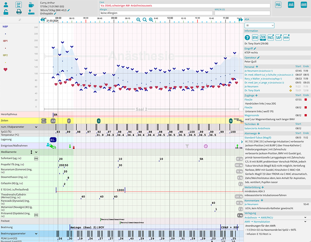Toggle end marker for Flexüle Handrücken links

306,100
